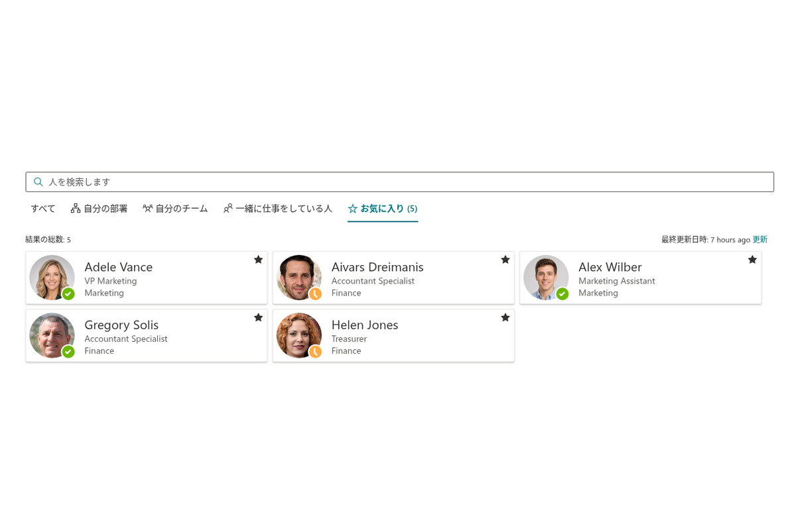Screen dimensions: 796x530
Task: Click VP Marketing job title
Action: tap(111, 281)
